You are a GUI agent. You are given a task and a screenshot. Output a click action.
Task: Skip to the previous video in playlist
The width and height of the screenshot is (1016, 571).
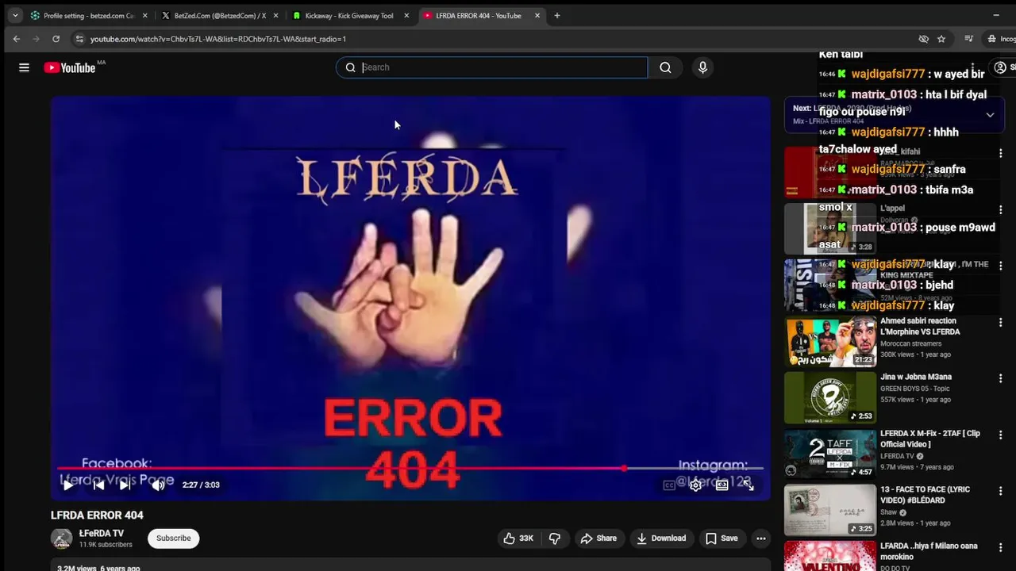pyautogui.click(x=98, y=485)
